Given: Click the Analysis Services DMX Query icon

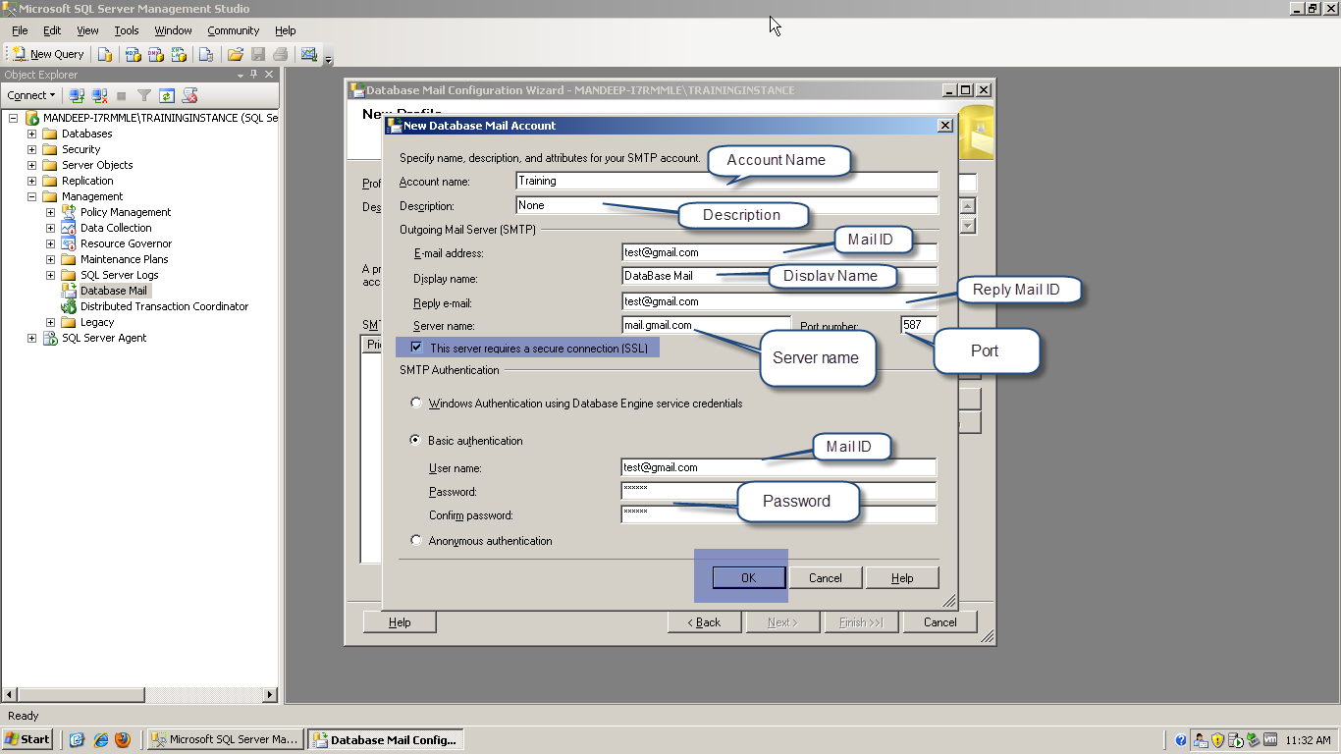Looking at the screenshot, I should tap(155, 54).
